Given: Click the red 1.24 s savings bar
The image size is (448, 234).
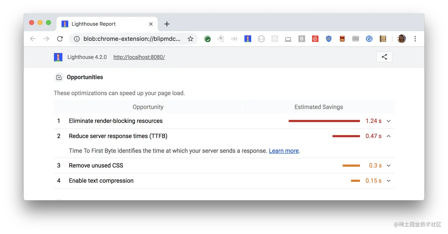Looking at the screenshot, I should coord(324,121).
